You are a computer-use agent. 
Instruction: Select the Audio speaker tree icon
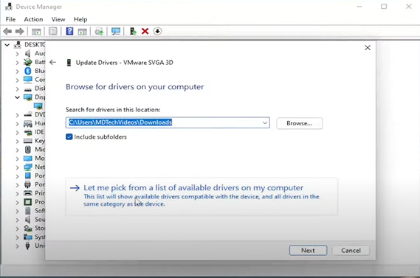pyautogui.click(x=27, y=54)
